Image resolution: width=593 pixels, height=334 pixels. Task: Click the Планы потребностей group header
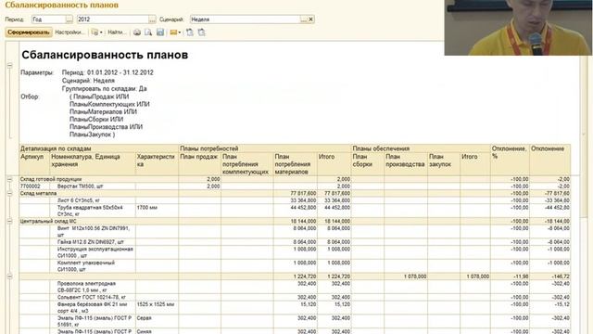click(265, 148)
